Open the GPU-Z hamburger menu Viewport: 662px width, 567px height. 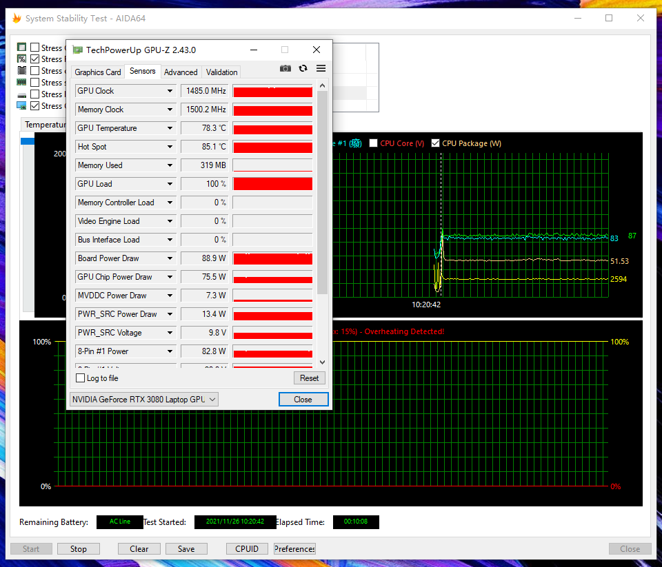[x=321, y=68]
